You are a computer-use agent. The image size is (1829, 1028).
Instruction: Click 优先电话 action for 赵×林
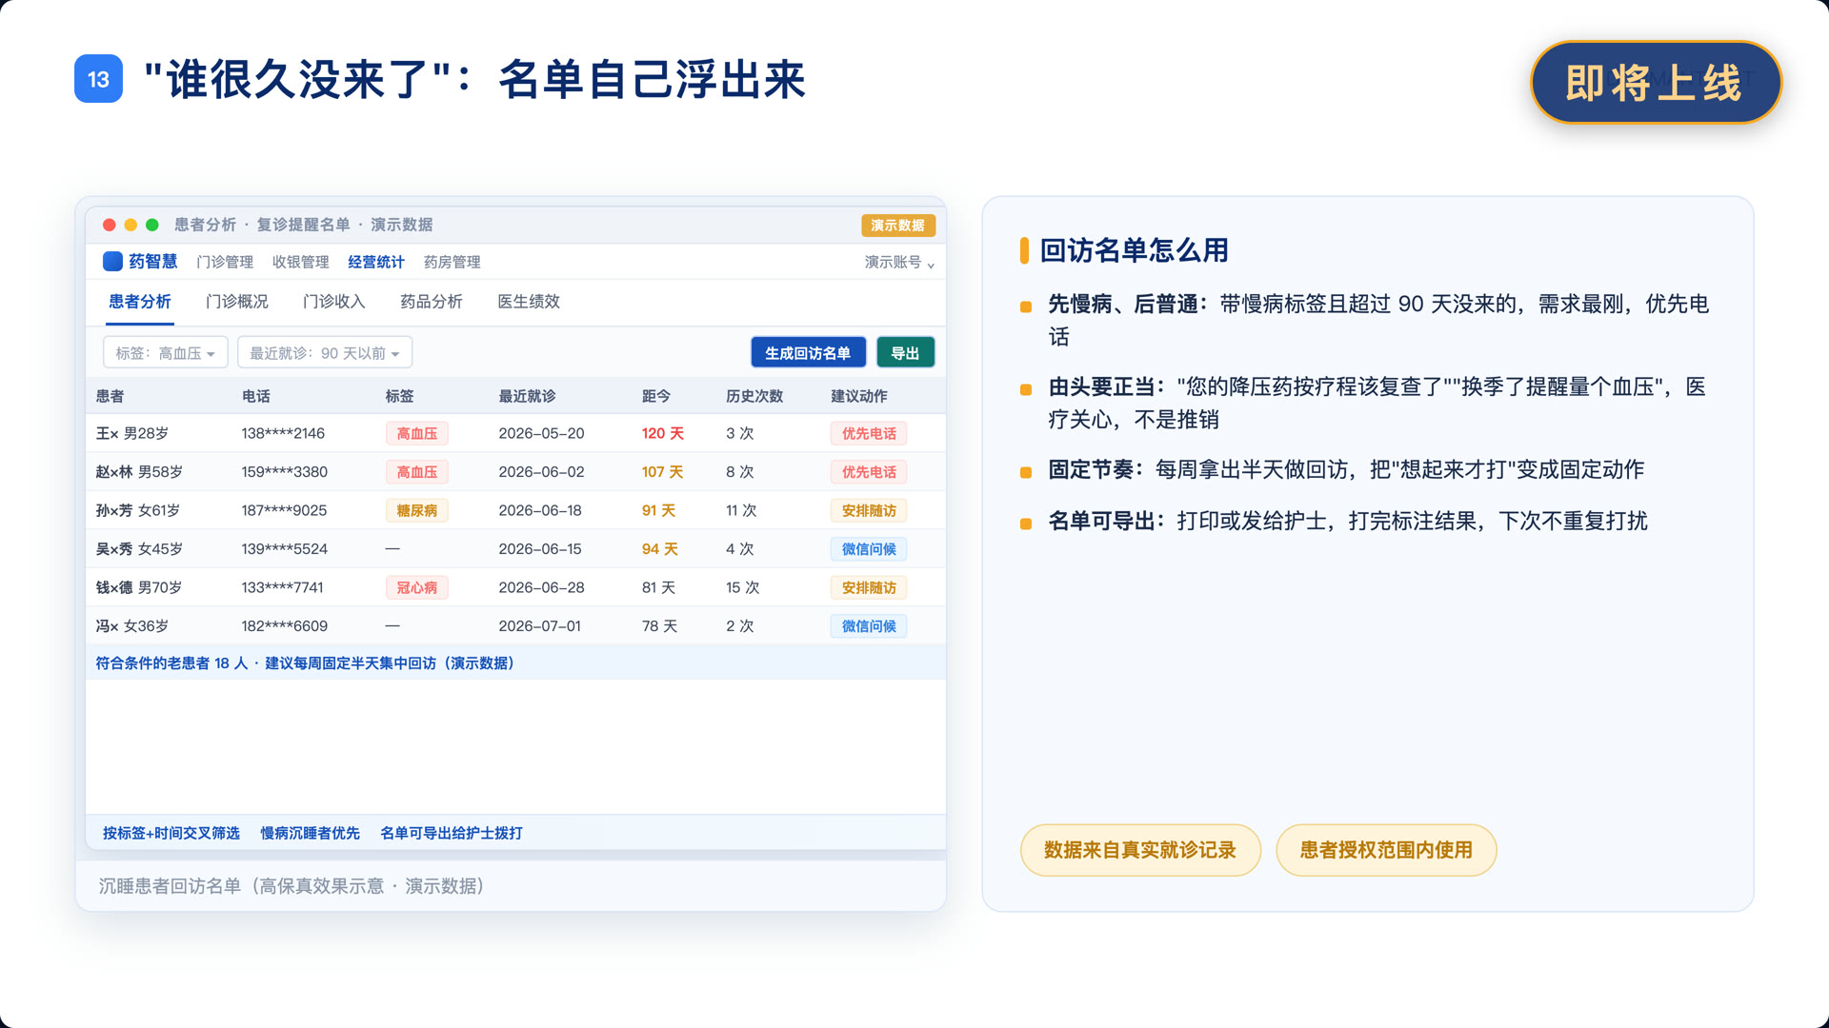[x=869, y=472]
